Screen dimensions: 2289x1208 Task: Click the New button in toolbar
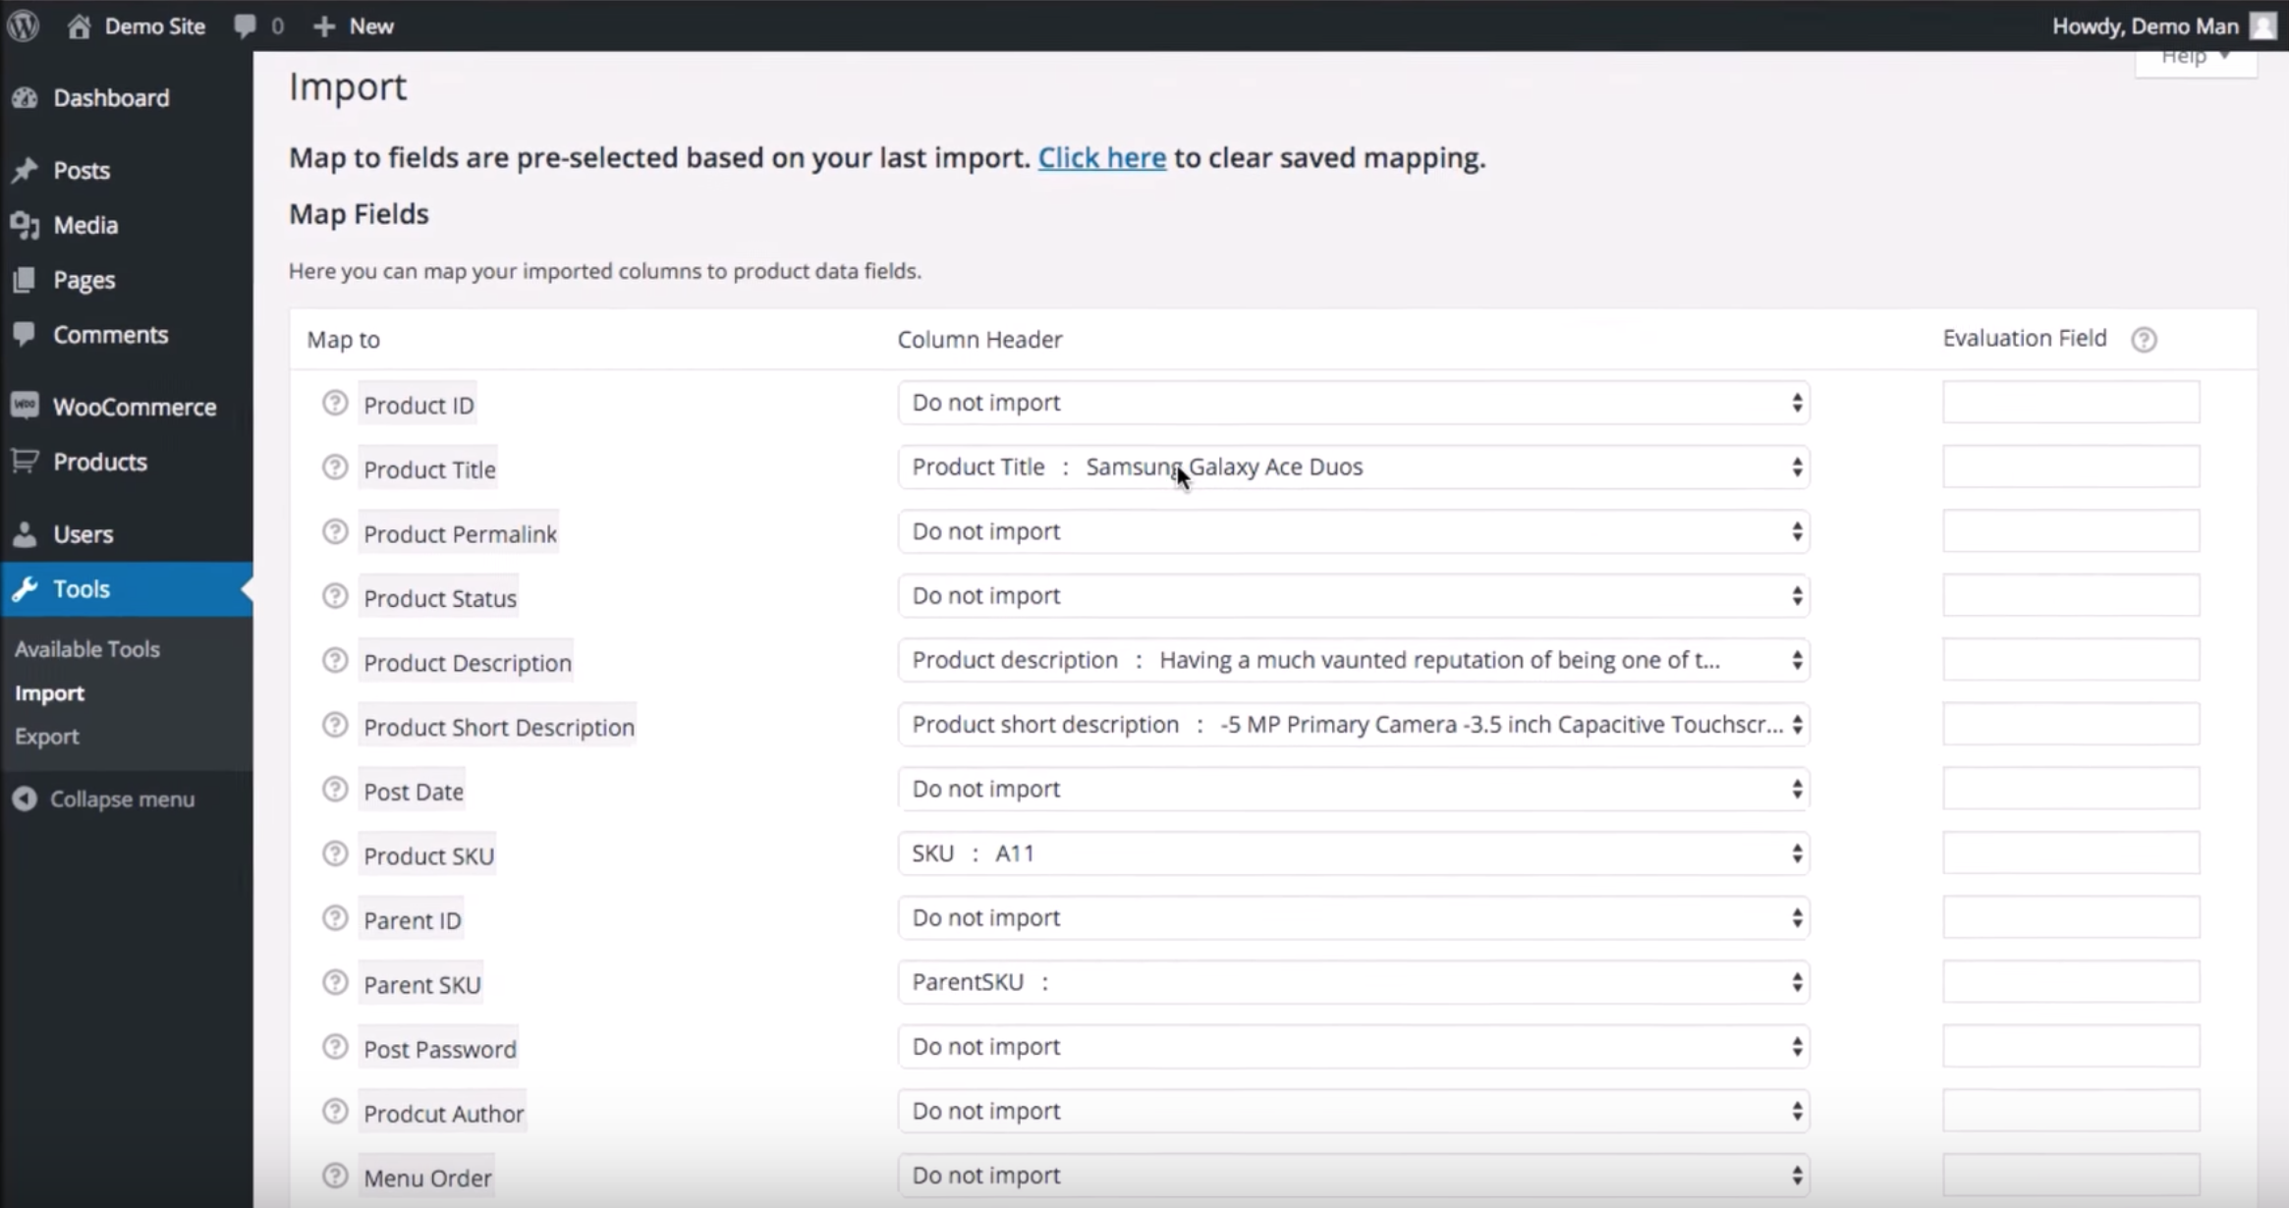355,26
